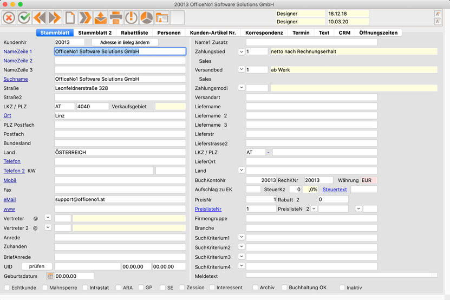Tick the ARA checkbox
This screenshot has width=450, height=300.
point(118,288)
